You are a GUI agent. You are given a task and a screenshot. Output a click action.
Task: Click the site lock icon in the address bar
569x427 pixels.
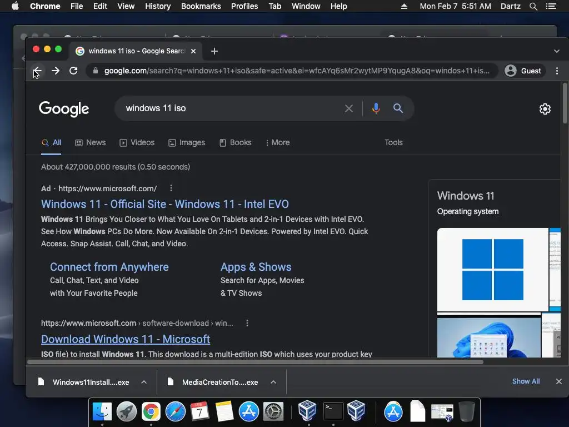(x=96, y=71)
